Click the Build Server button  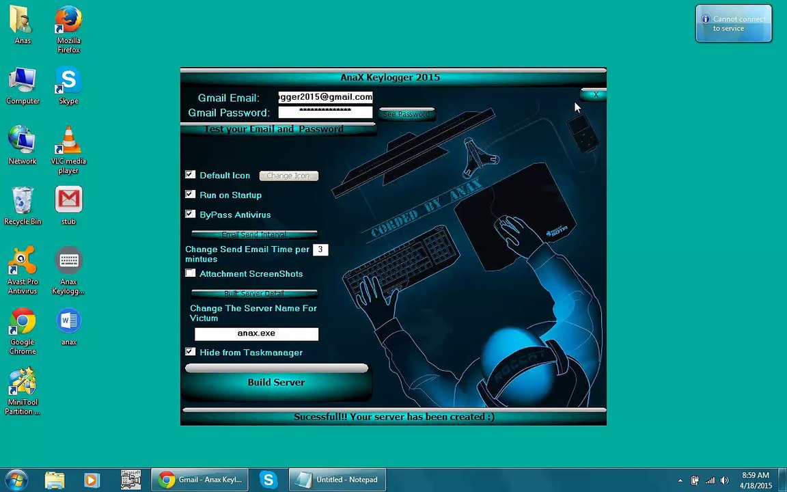(x=277, y=383)
